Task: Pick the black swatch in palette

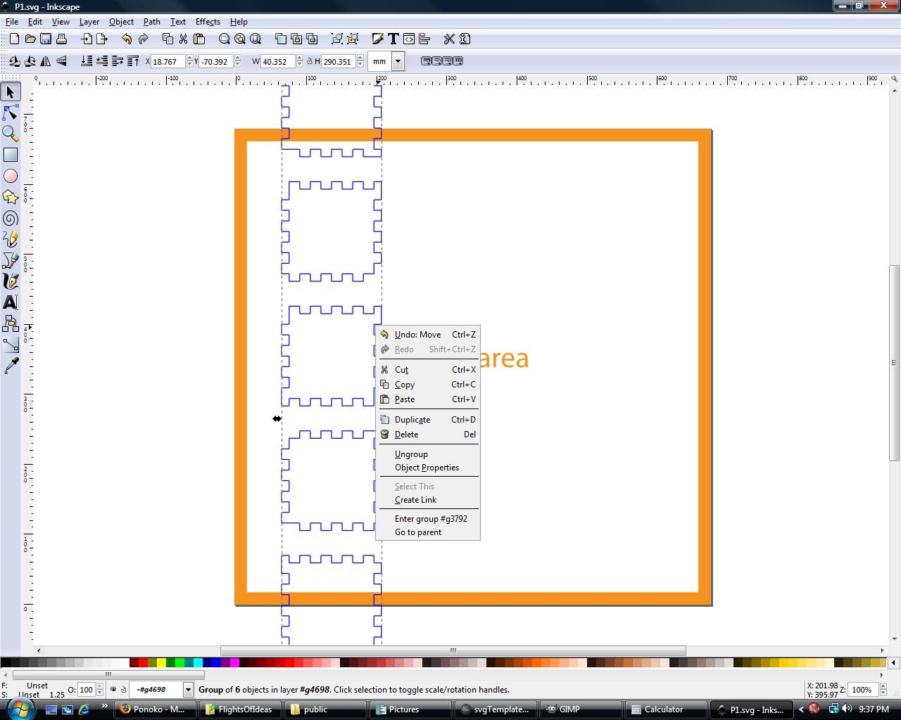Action: click(4, 662)
